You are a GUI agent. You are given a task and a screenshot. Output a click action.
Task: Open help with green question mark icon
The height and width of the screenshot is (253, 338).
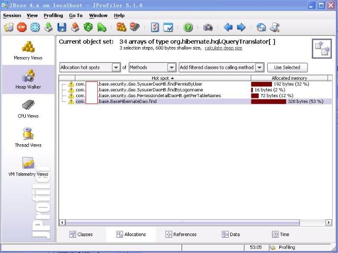click(x=188, y=27)
